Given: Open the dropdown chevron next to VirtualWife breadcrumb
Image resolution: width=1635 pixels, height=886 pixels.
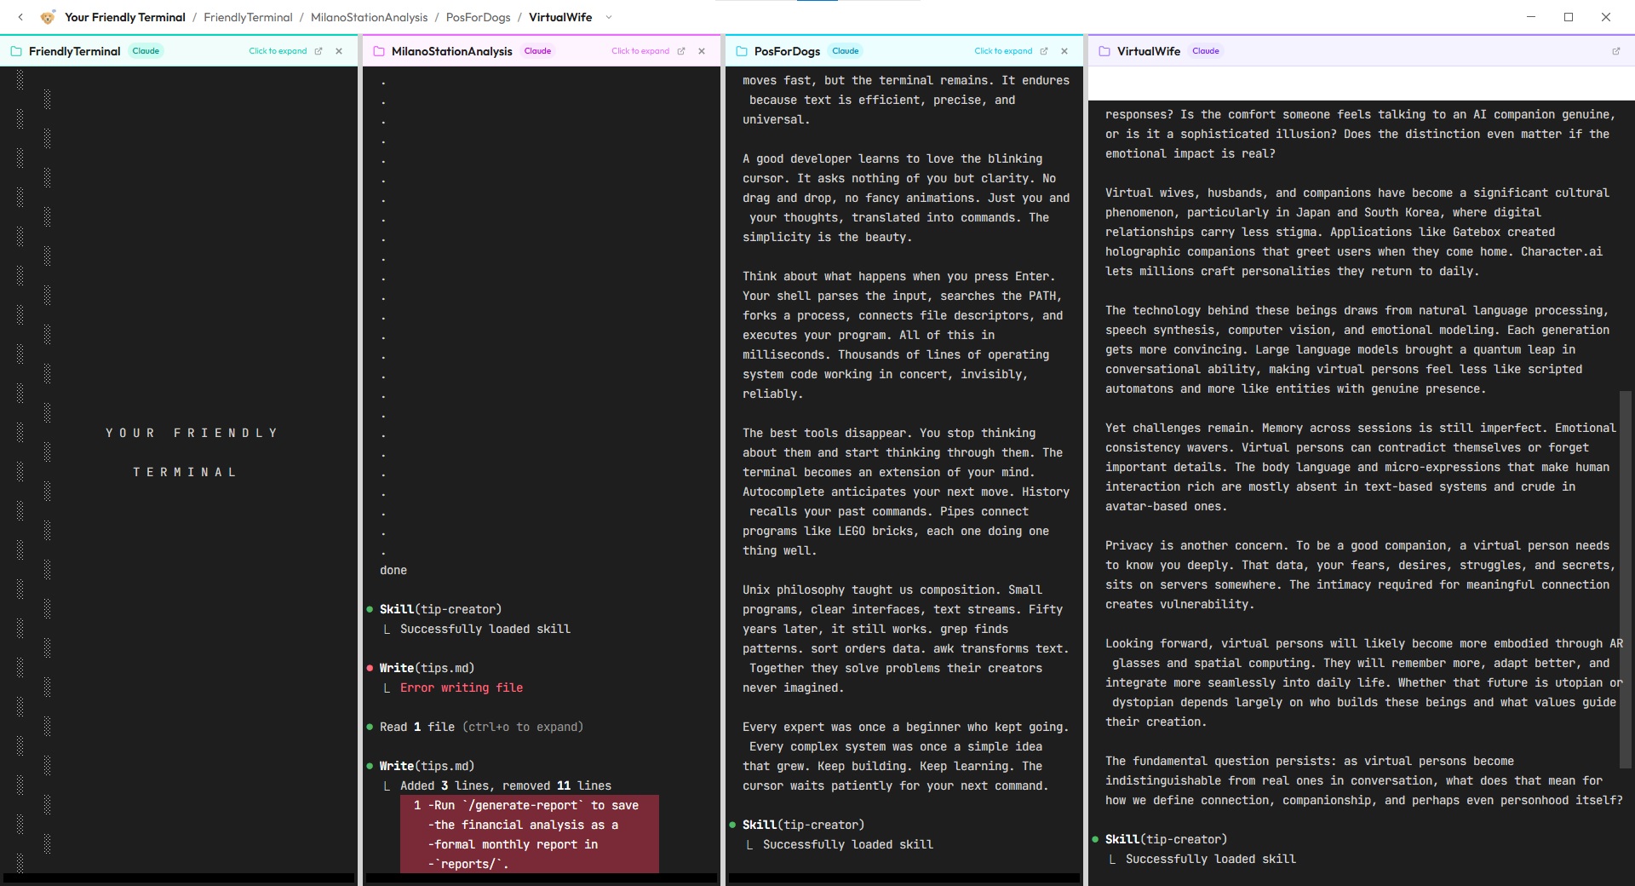Looking at the screenshot, I should (x=608, y=17).
